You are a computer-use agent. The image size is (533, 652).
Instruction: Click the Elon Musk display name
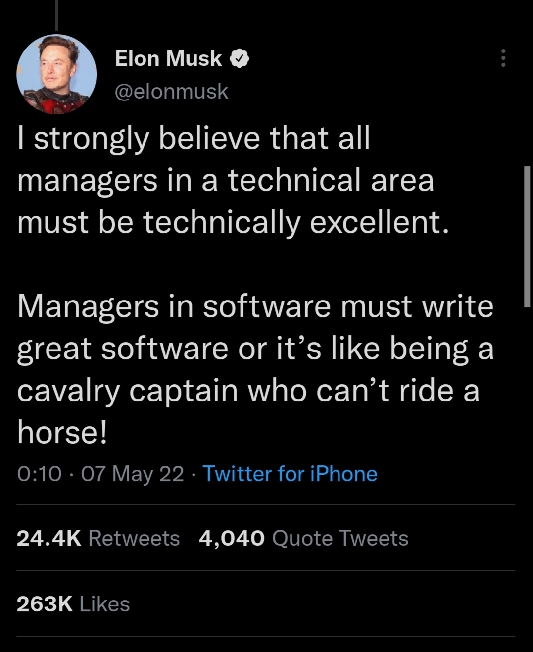[168, 58]
